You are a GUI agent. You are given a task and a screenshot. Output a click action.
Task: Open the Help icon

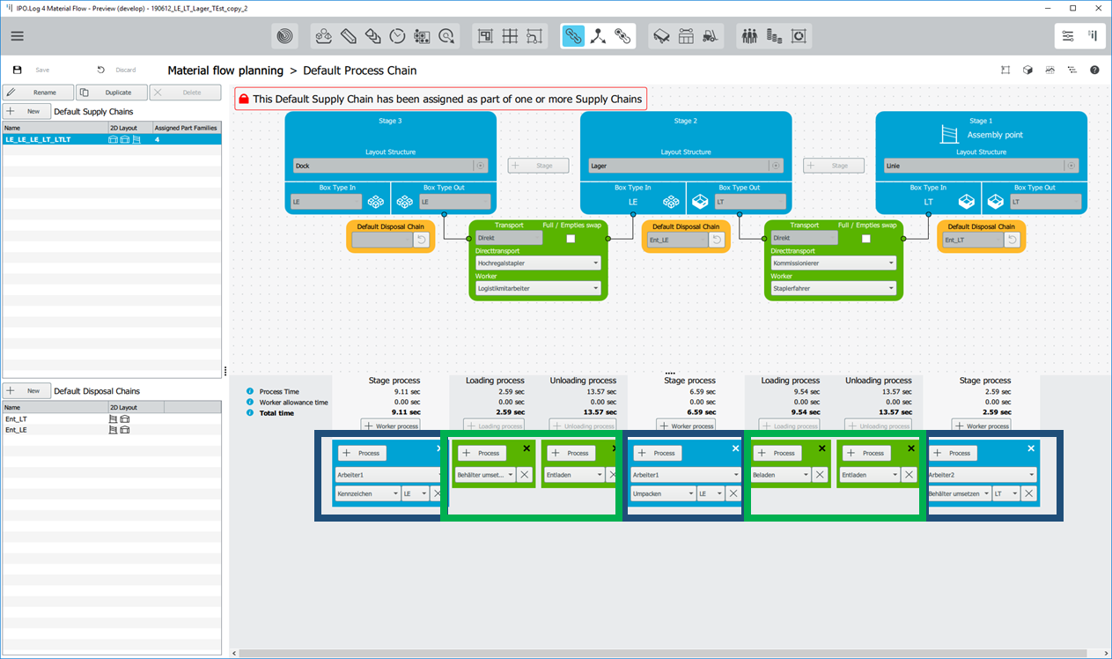coord(1094,70)
